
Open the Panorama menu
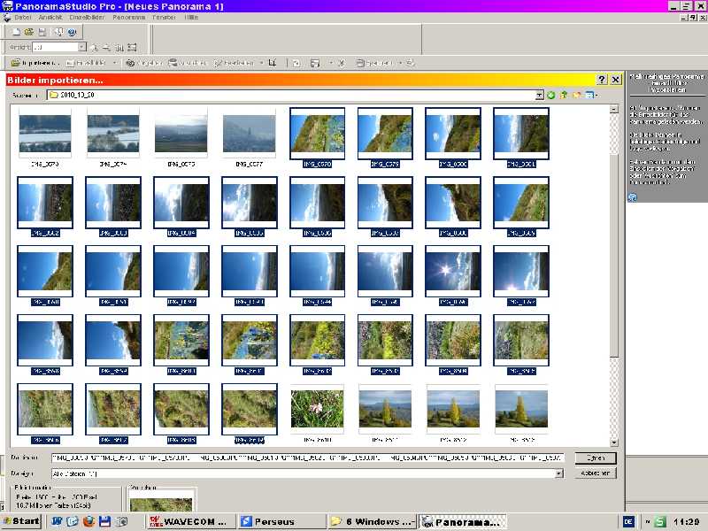click(x=128, y=18)
